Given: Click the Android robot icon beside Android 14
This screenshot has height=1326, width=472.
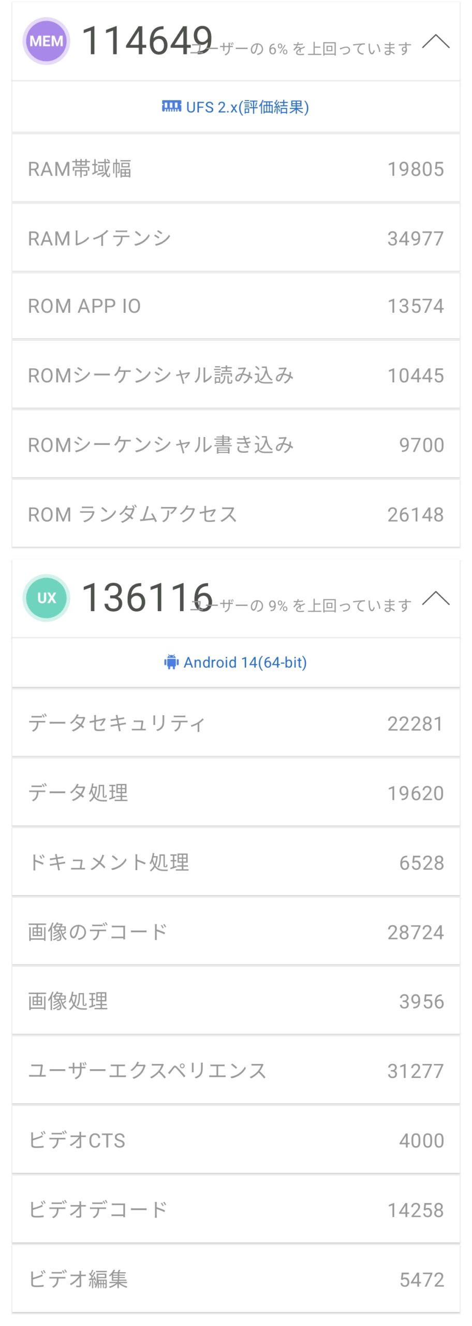Looking at the screenshot, I should pyautogui.click(x=171, y=662).
